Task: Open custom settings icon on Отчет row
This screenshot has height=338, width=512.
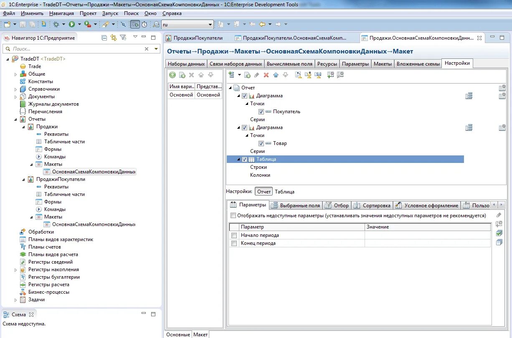Action: [502, 88]
